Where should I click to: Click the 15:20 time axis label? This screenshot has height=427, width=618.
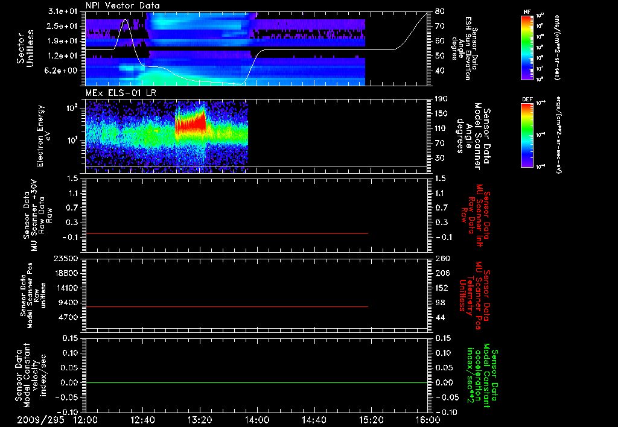point(371,420)
